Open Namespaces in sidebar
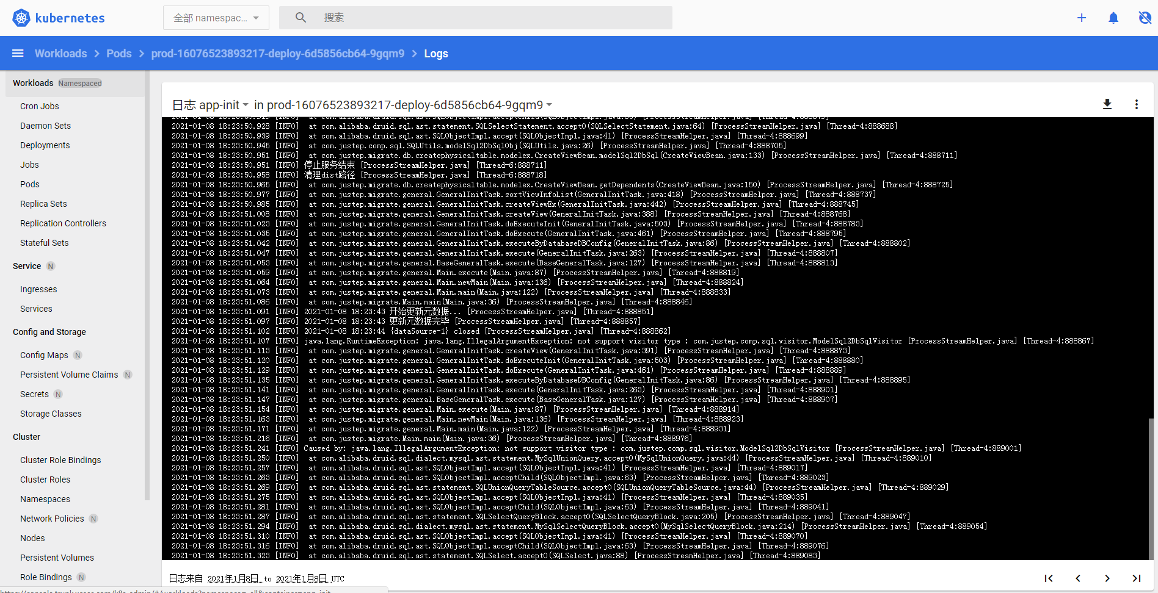 (x=45, y=499)
